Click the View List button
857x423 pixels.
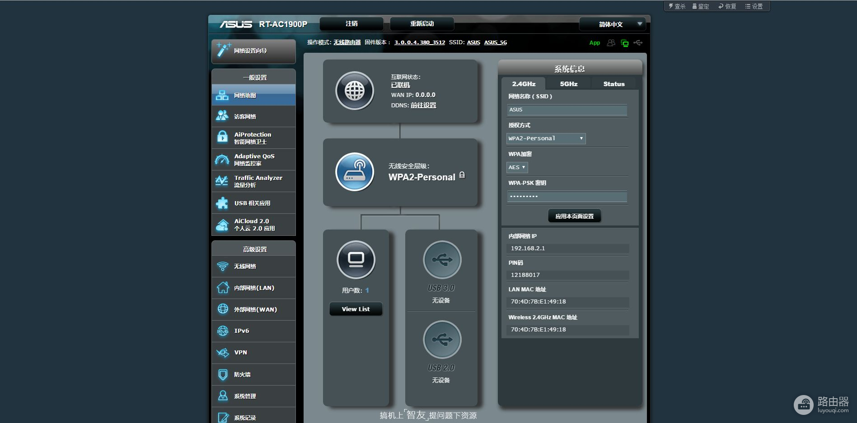(356, 309)
